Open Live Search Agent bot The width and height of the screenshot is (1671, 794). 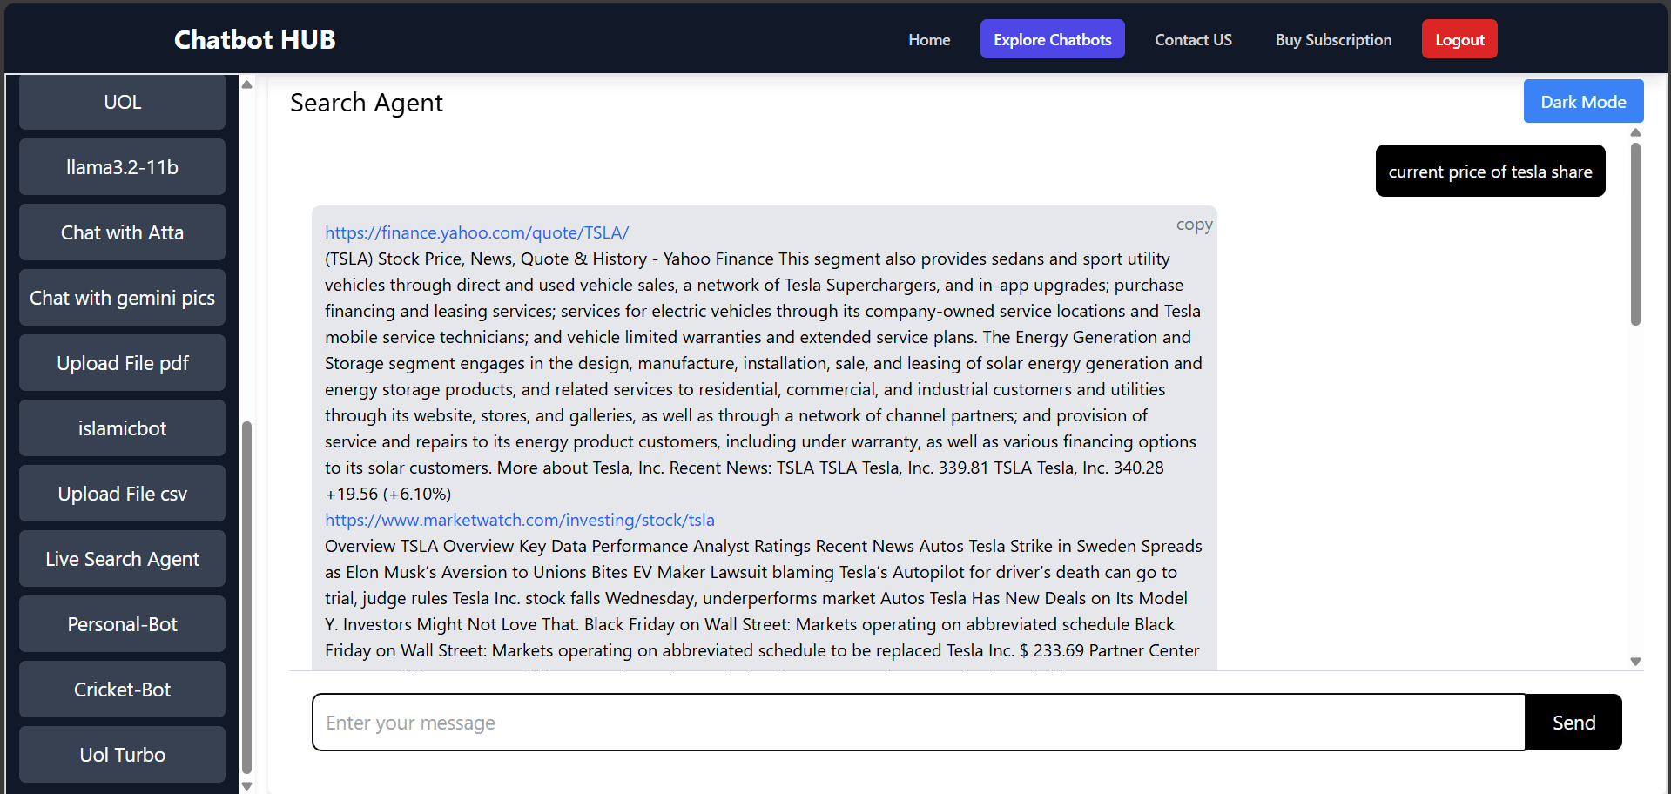click(122, 559)
